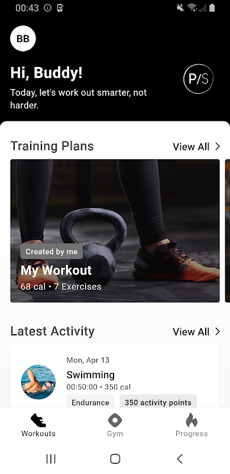Tap the Created by me badge
Image resolution: width=230 pixels, height=474 pixels.
tap(51, 251)
